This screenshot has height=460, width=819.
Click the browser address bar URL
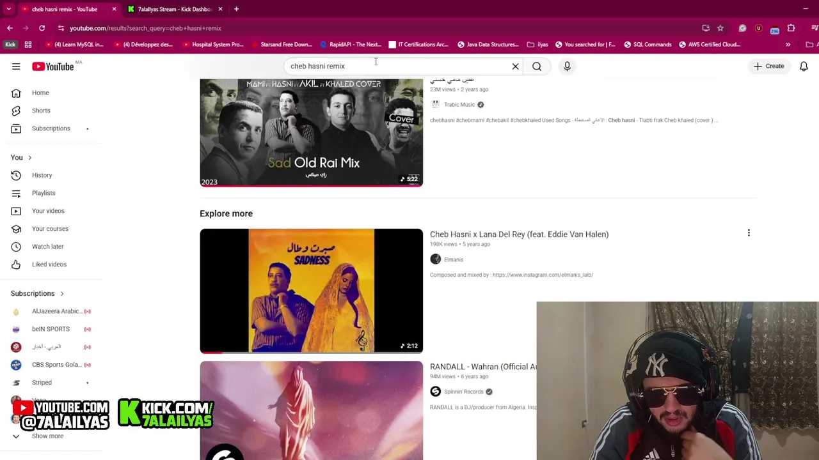tap(145, 28)
